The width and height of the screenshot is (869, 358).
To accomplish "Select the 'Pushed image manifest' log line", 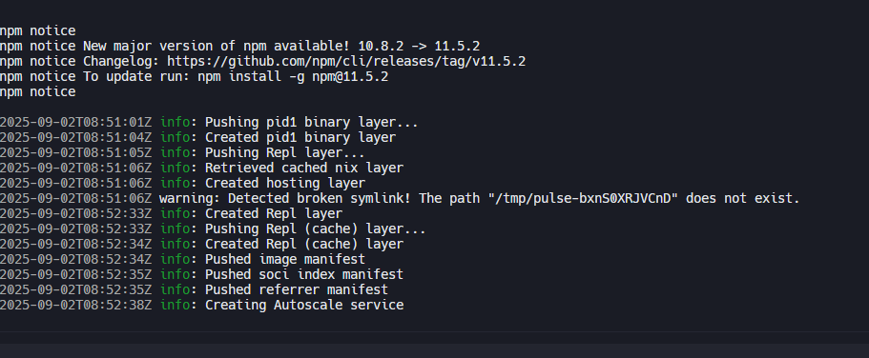I will tap(183, 259).
